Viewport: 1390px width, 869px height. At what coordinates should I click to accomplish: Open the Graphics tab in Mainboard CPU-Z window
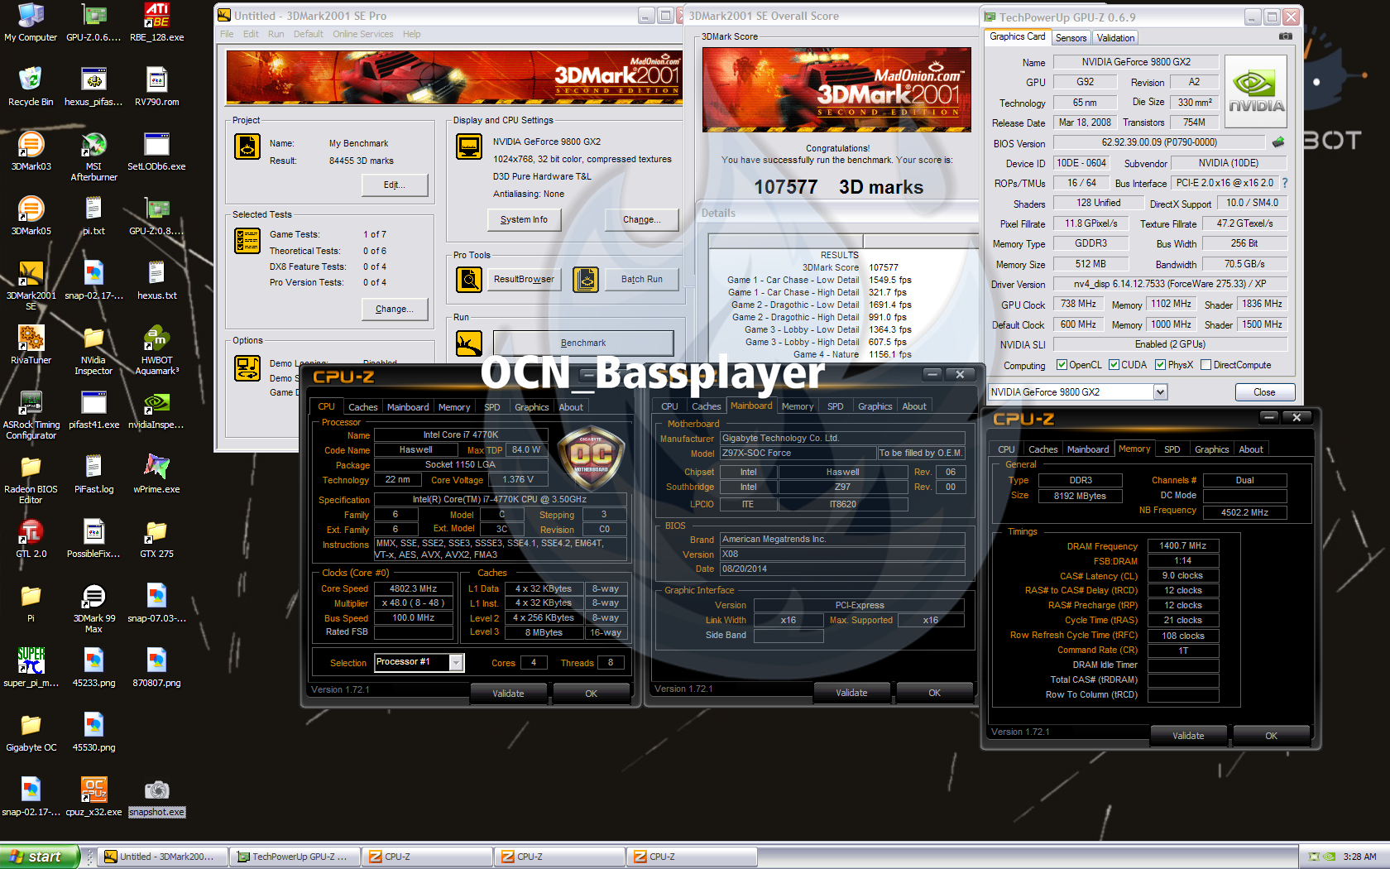(x=875, y=406)
